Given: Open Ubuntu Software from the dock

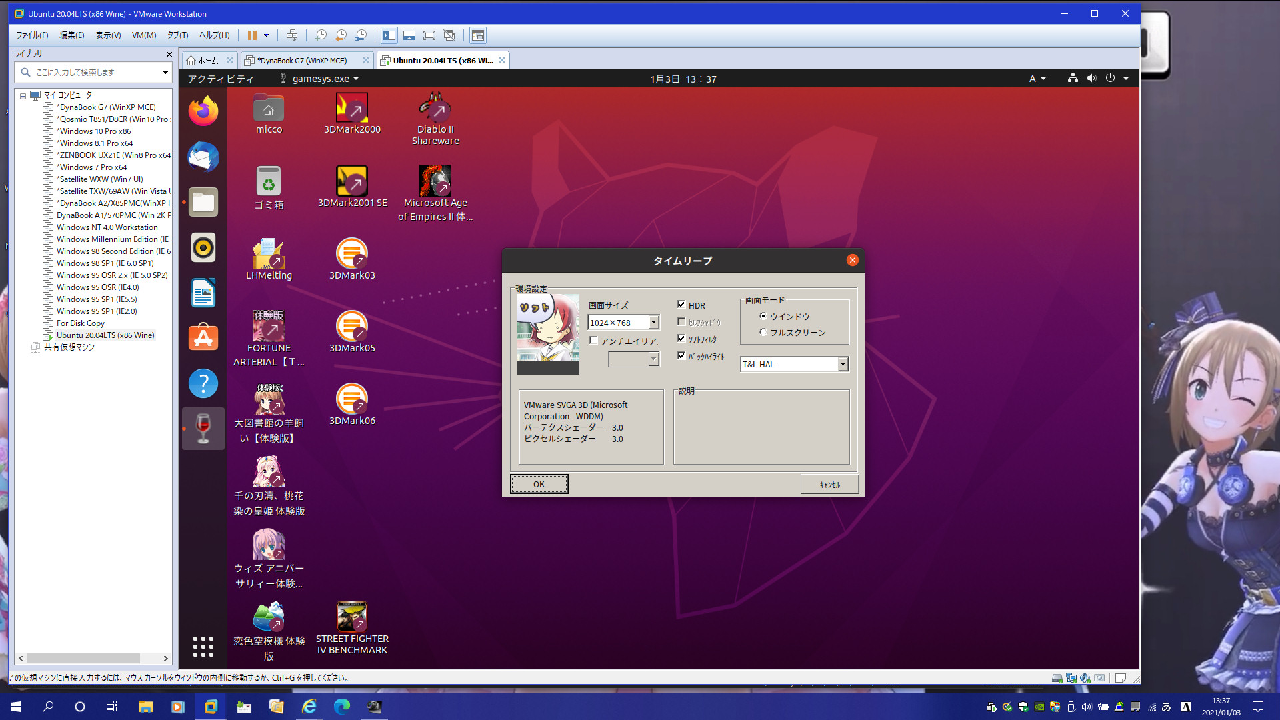Looking at the screenshot, I should (203, 338).
